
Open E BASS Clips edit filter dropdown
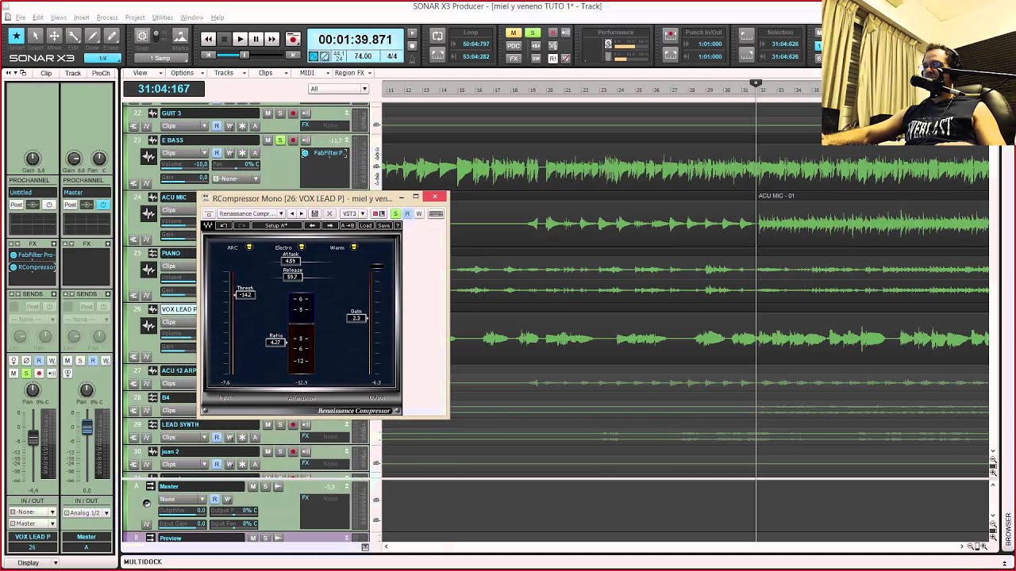point(184,153)
